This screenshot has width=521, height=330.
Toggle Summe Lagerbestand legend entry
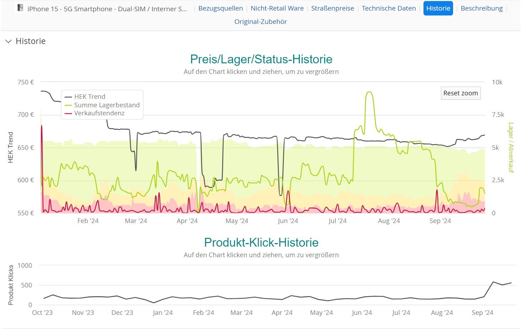[102, 105]
